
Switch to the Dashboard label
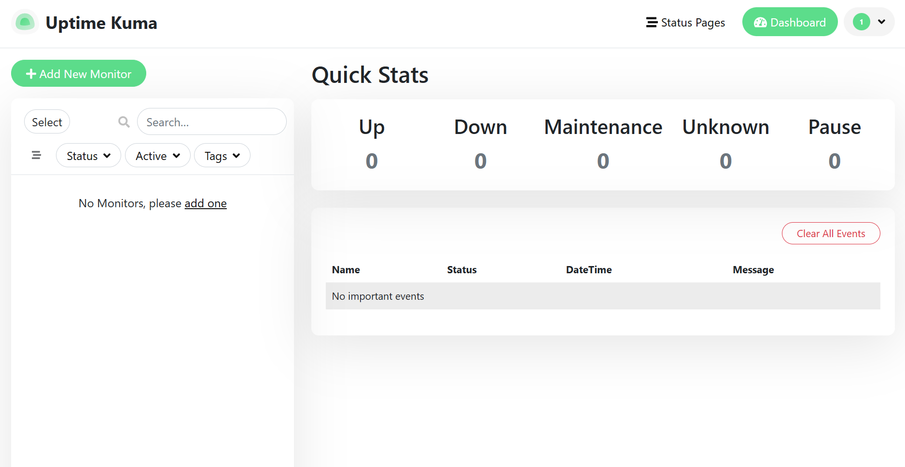point(797,23)
